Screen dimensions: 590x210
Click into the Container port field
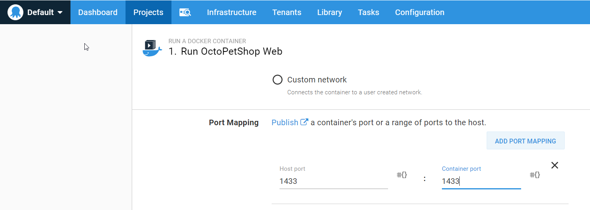click(481, 181)
